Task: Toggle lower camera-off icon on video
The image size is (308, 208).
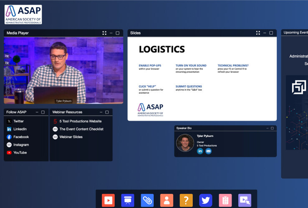Action: (7, 63)
